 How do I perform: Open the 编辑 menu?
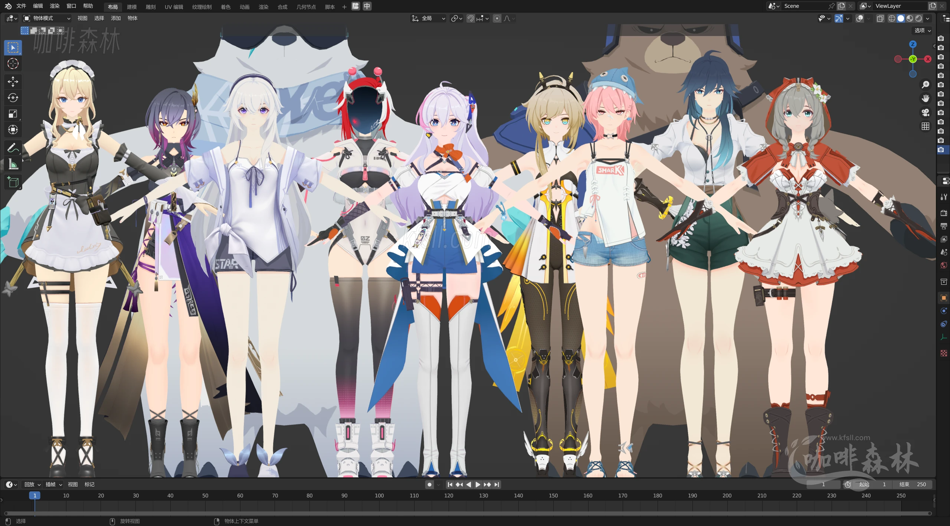pyautogui.click(x=38, y=6)
